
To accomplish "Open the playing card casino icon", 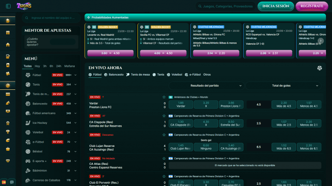I will point(8,65).
